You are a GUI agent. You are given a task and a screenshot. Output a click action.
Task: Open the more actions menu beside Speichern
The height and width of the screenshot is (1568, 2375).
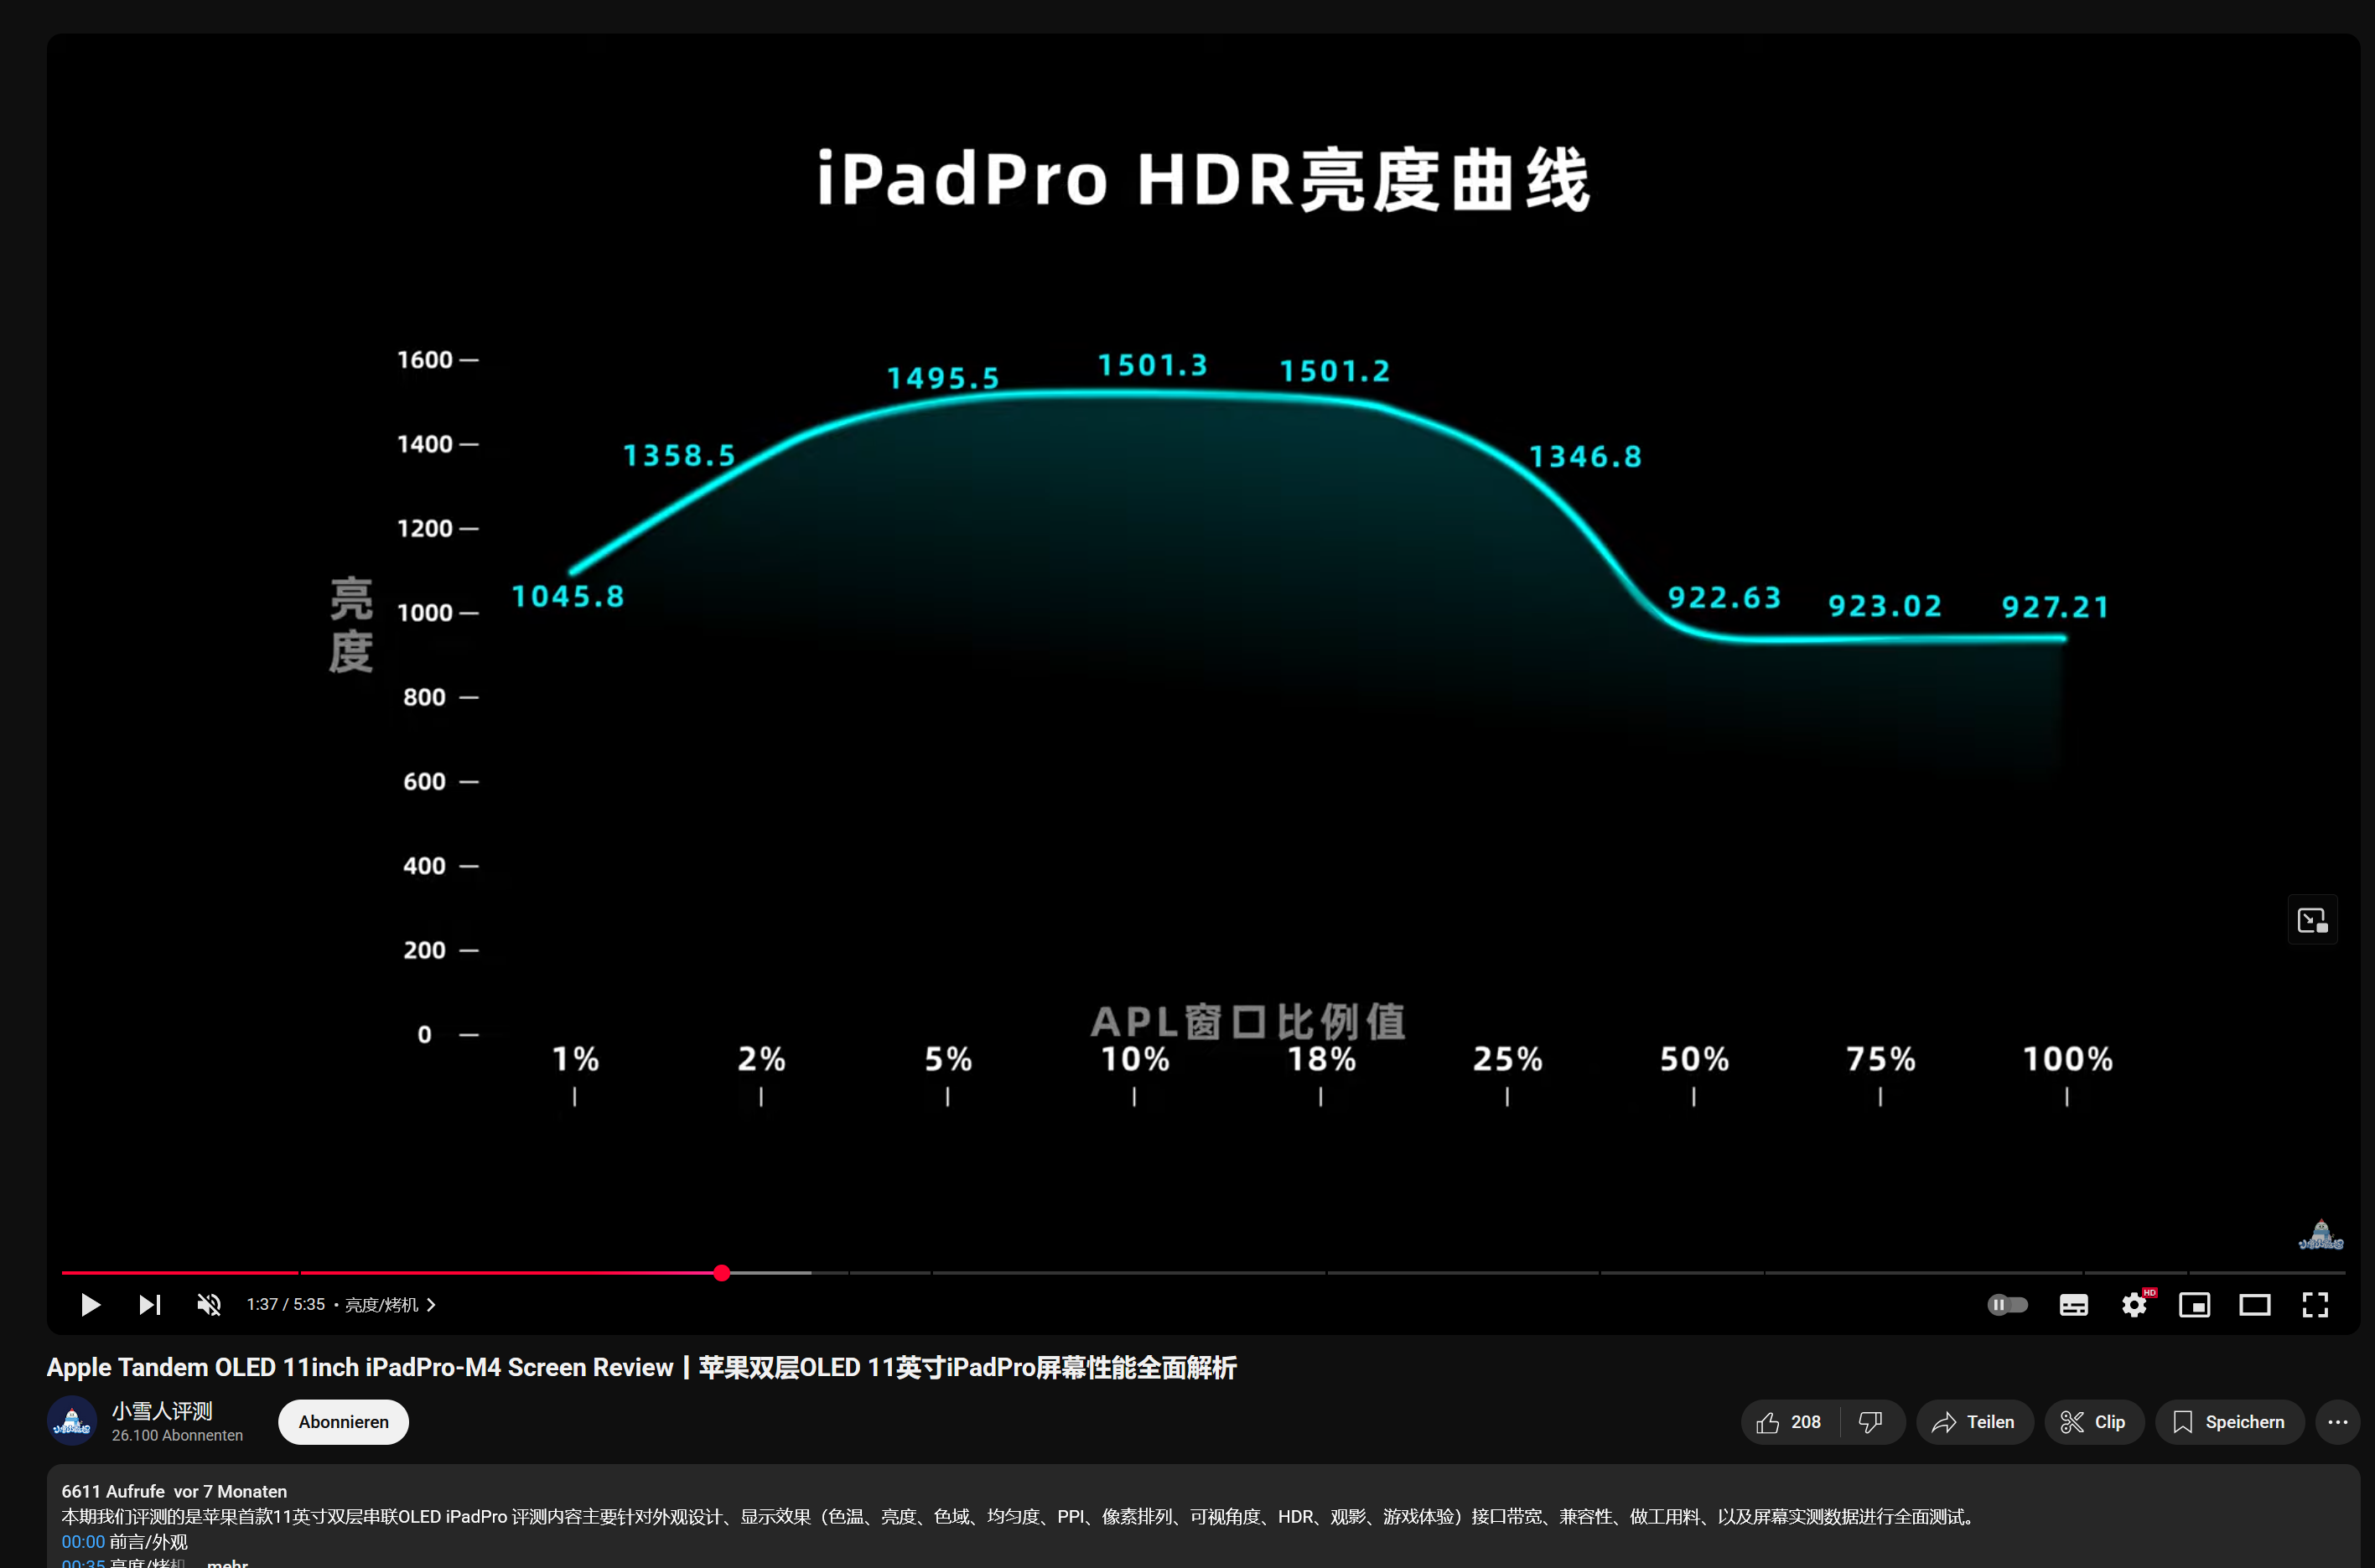2338,1421
